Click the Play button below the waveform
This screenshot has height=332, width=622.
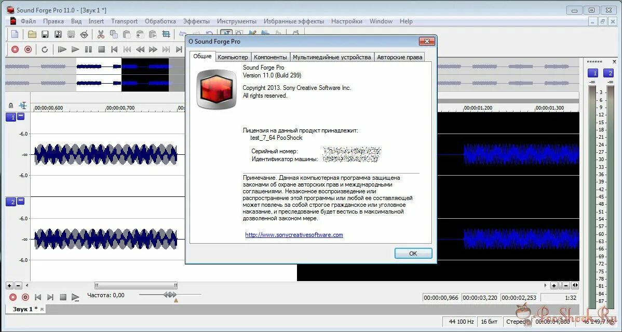(x=75, y=297)
